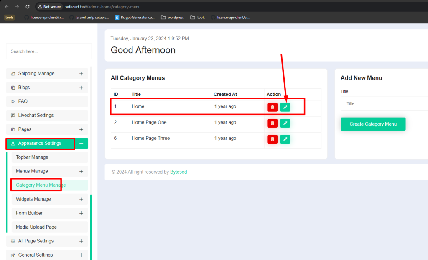Viewport: 428px width, 260px height.
Task: Open the FAQ sidebar item
Action: [47, 101]
